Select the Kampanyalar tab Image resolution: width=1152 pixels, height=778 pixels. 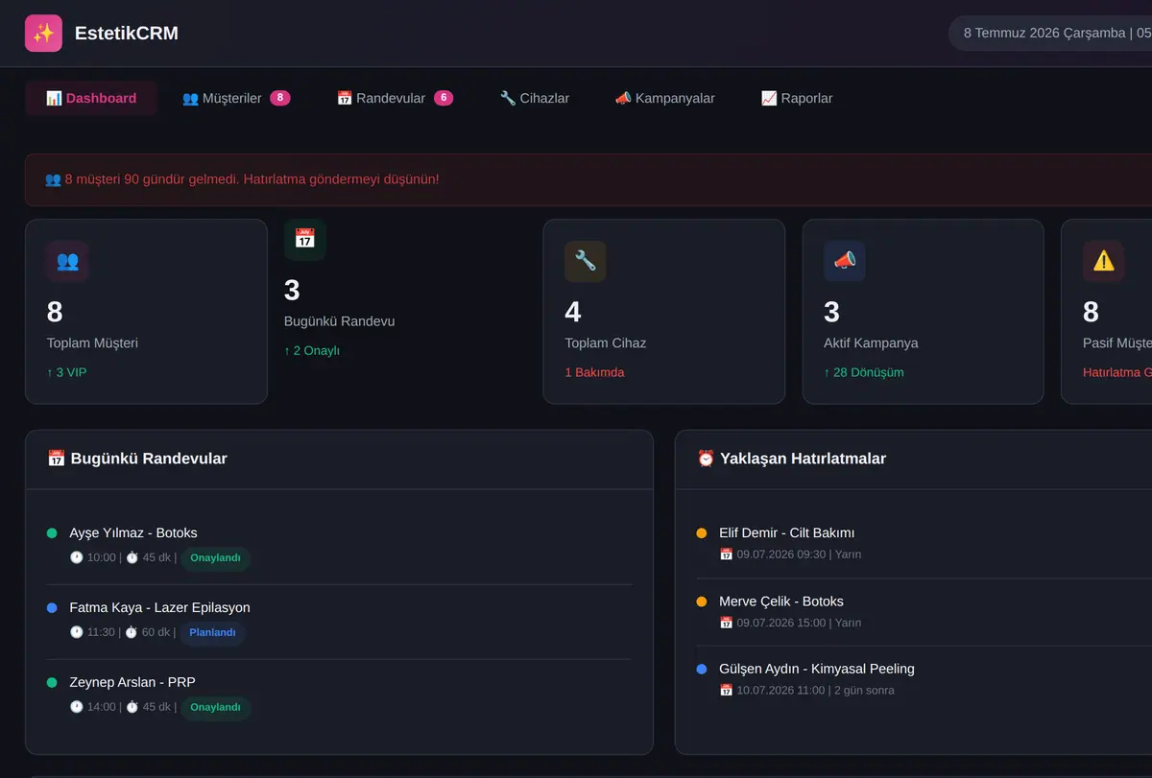pyautogui.click(x=665, y=98)
